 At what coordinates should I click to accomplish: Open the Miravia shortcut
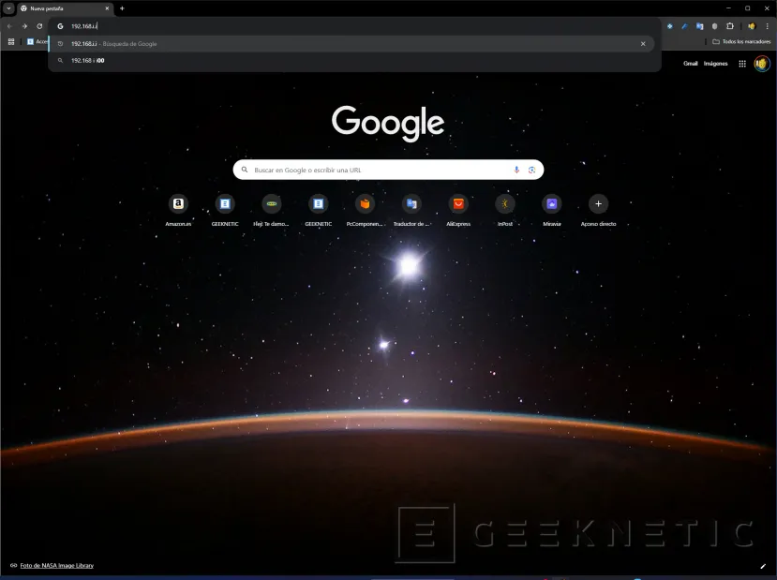click(551, 210)
